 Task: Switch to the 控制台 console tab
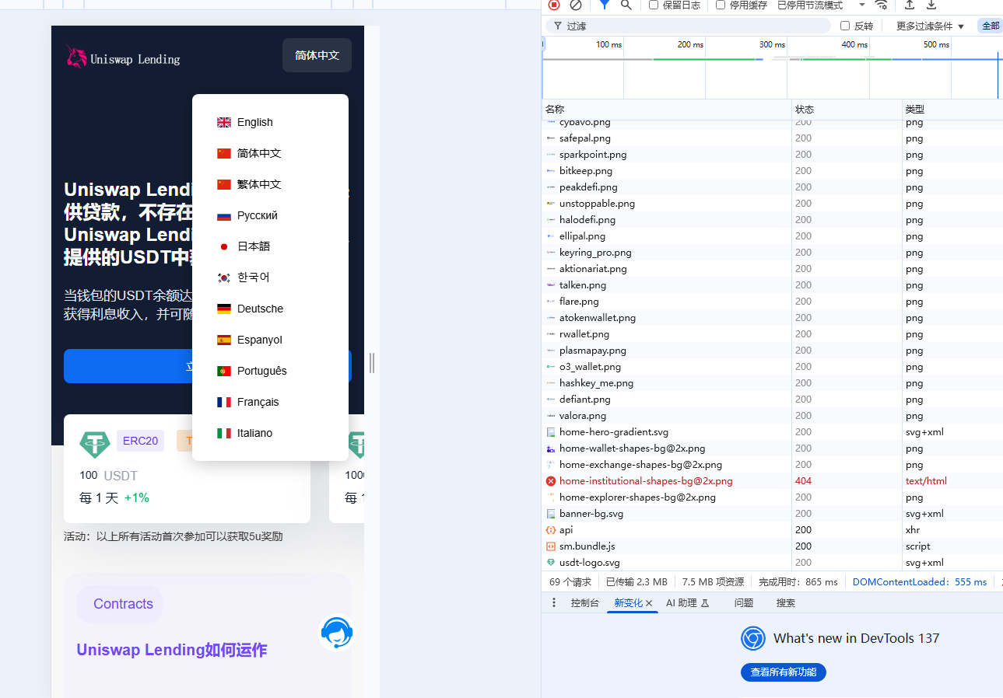coord(584,603)
